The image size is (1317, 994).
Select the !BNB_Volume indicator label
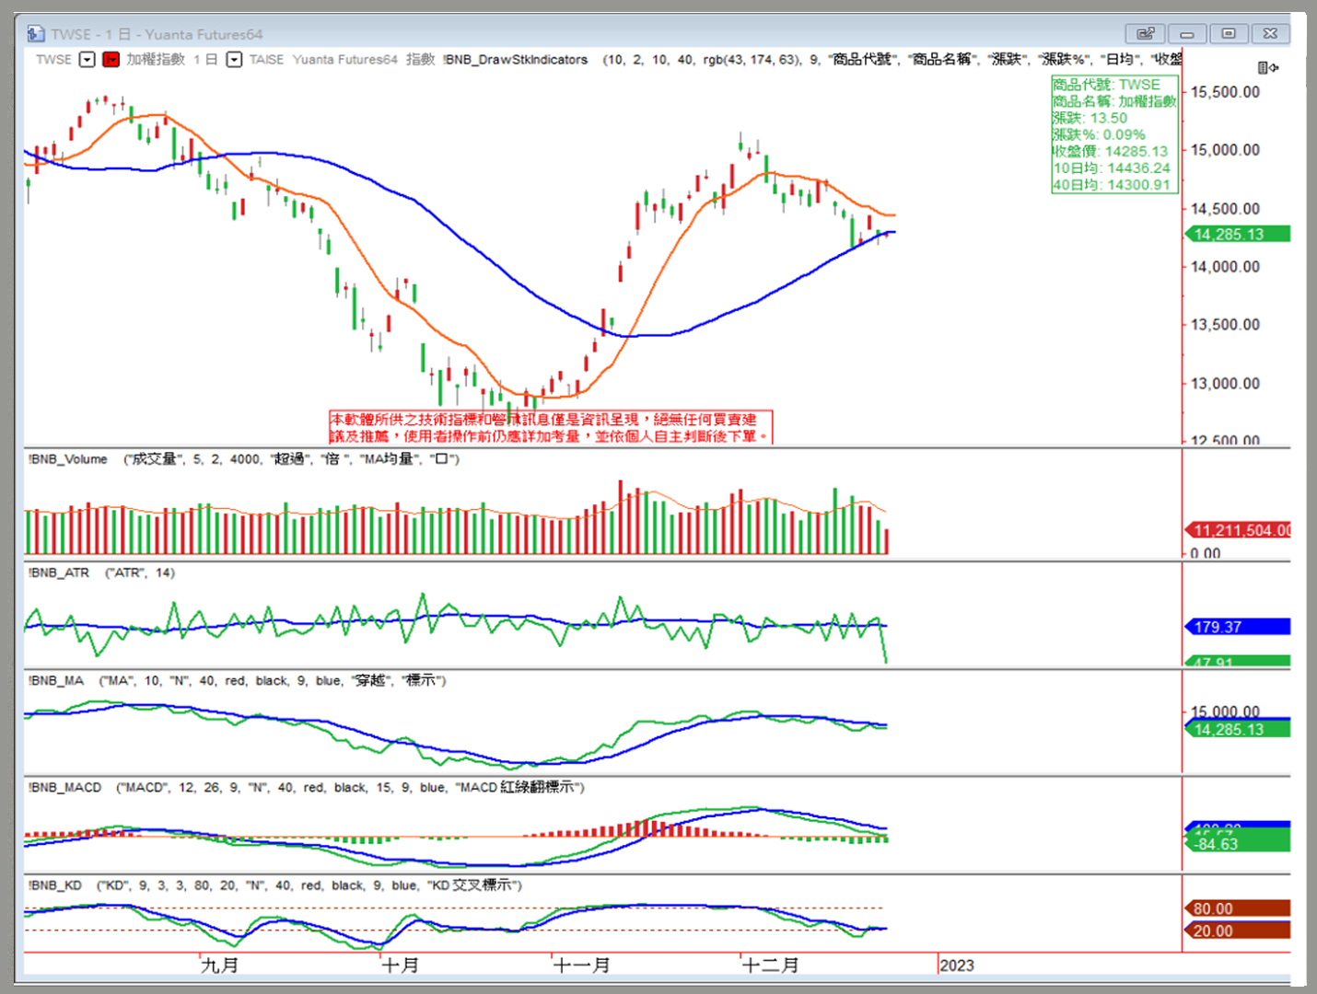67,459
